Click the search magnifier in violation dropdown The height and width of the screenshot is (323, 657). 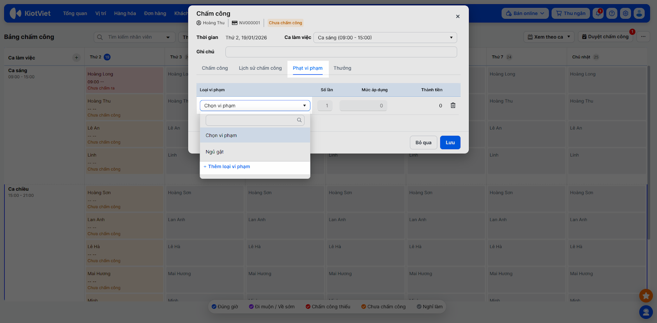(x=299, y=120)
